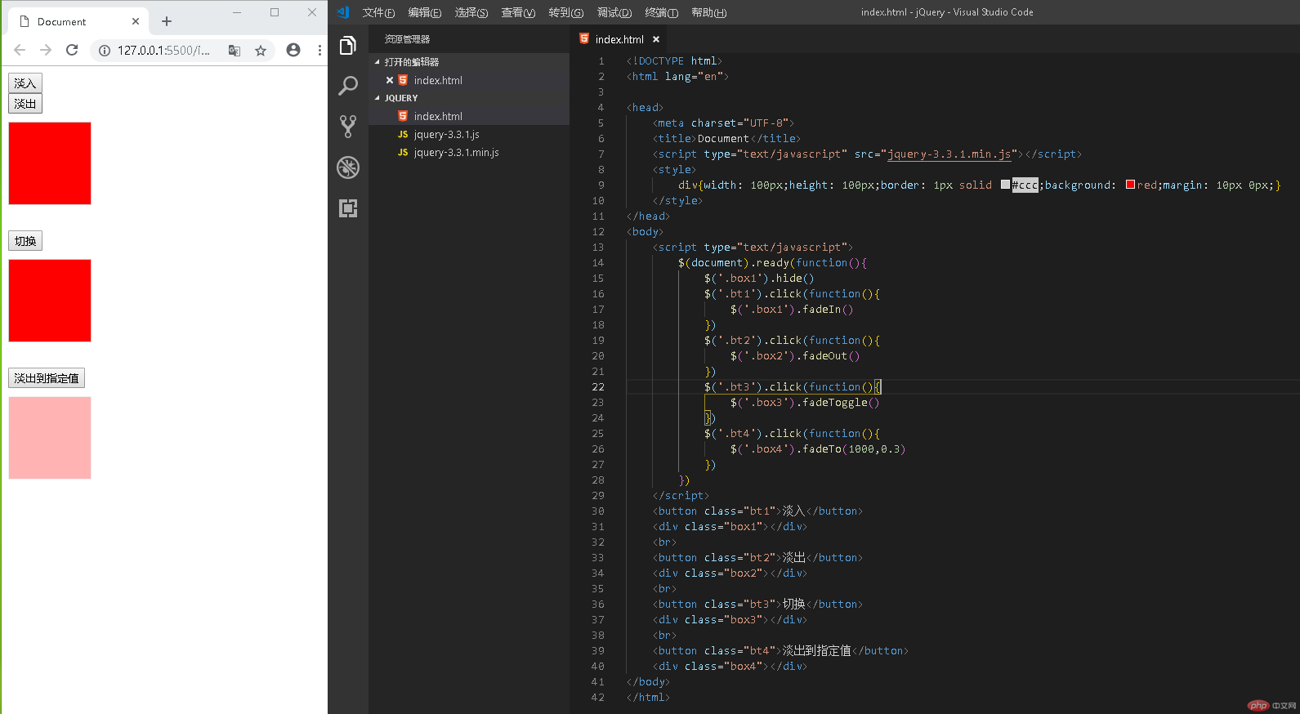The height and width of the screenshot is (714, 1300).
Task: Click the JS icon beside jquery-3.3.1.js
Action: point(403,134)
